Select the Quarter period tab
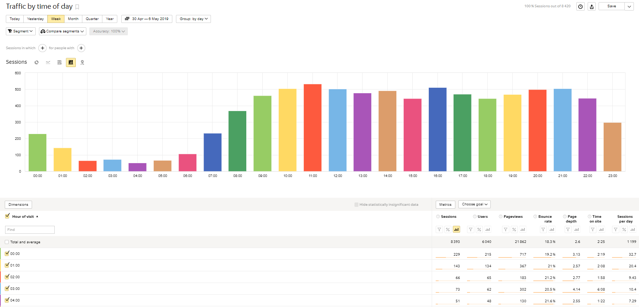 92,19
